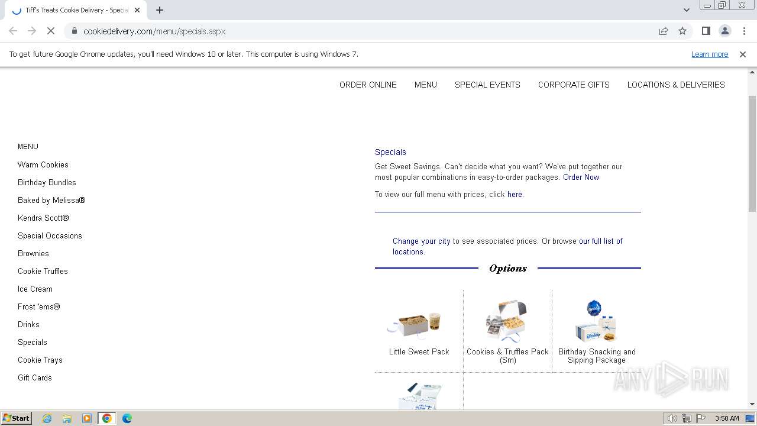The width and height of the screenshot is (757, 426).
Task: Open Ice Cream sidebar link
Action: tap(35, 289)
